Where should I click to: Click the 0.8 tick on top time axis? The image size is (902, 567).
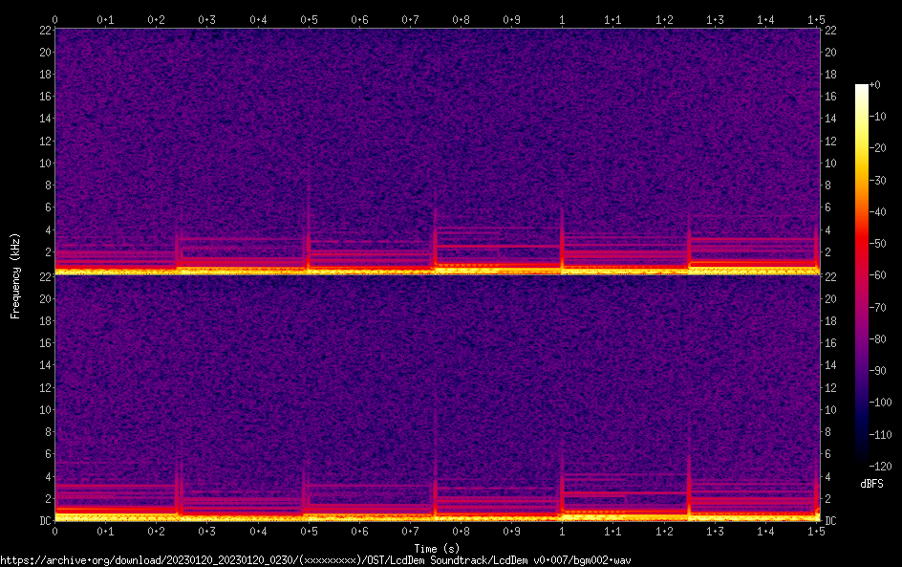click(461, 19)
